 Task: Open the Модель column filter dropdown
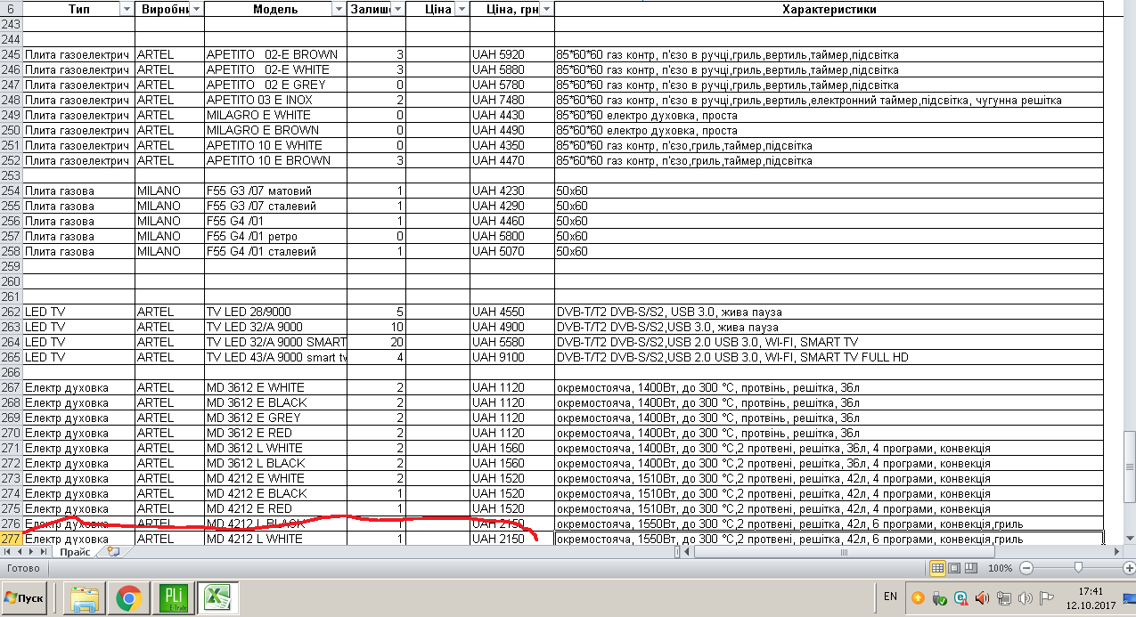339,9
